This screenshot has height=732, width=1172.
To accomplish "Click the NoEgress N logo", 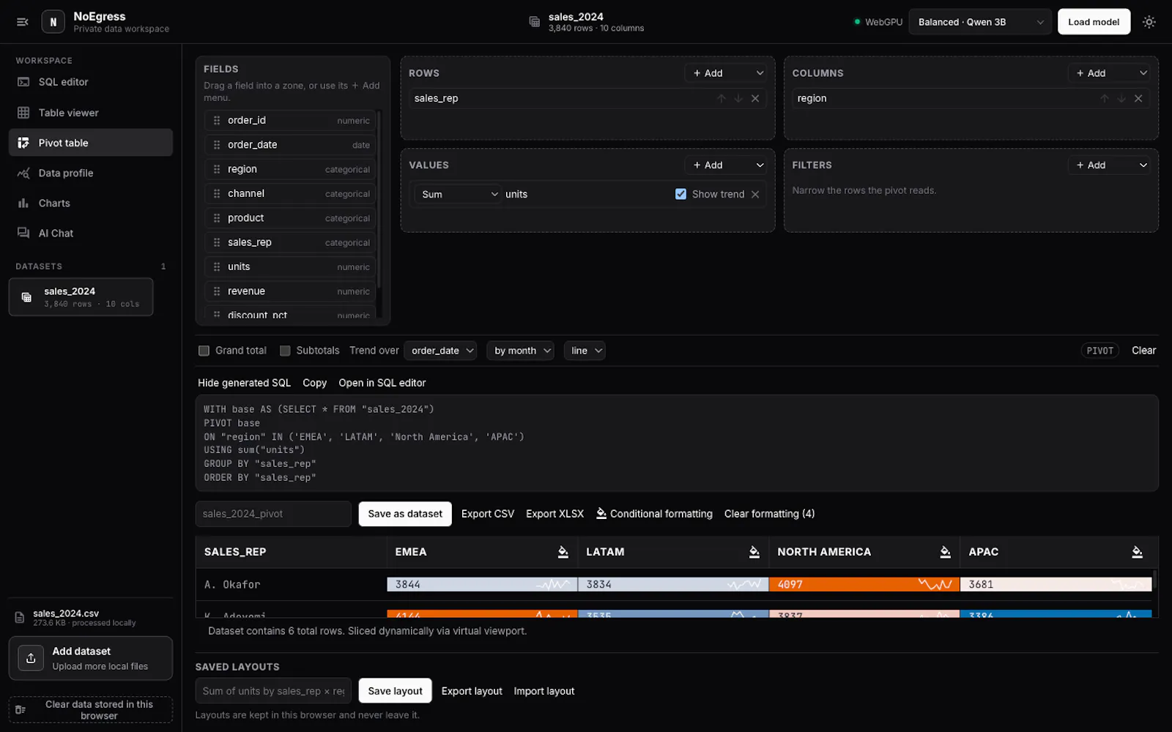I will point(53,22).
